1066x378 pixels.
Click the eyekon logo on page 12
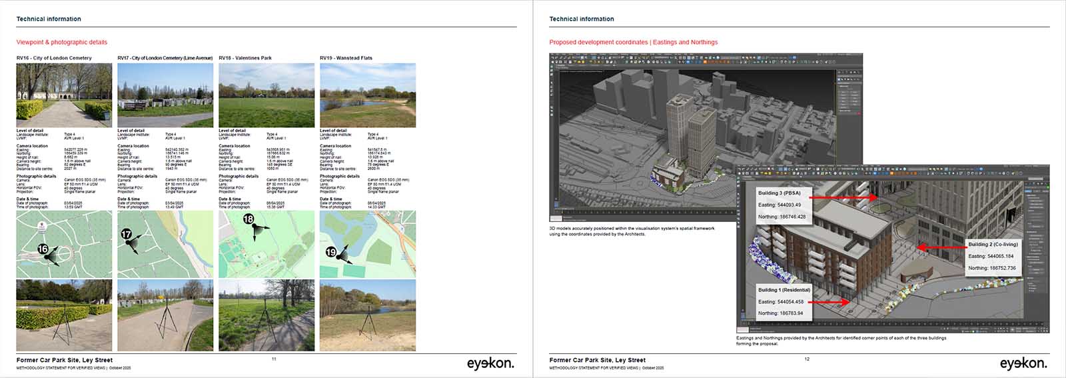coord(1023,363)
